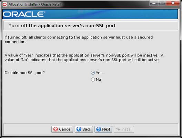Go Back to the previous installer step
This screenshot has width=182, height=138.
pyautogui.click(x=84, y=129)
